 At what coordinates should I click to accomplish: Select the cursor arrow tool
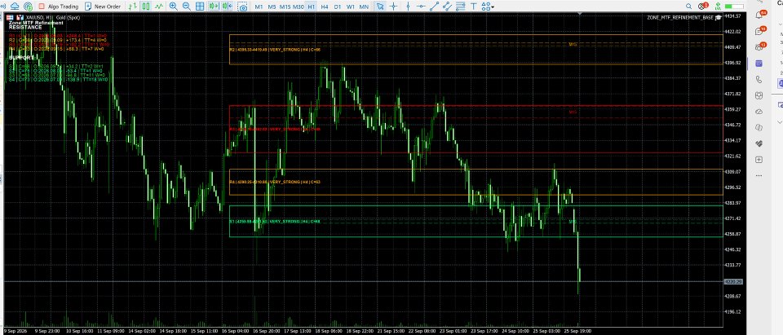point(381,7)
